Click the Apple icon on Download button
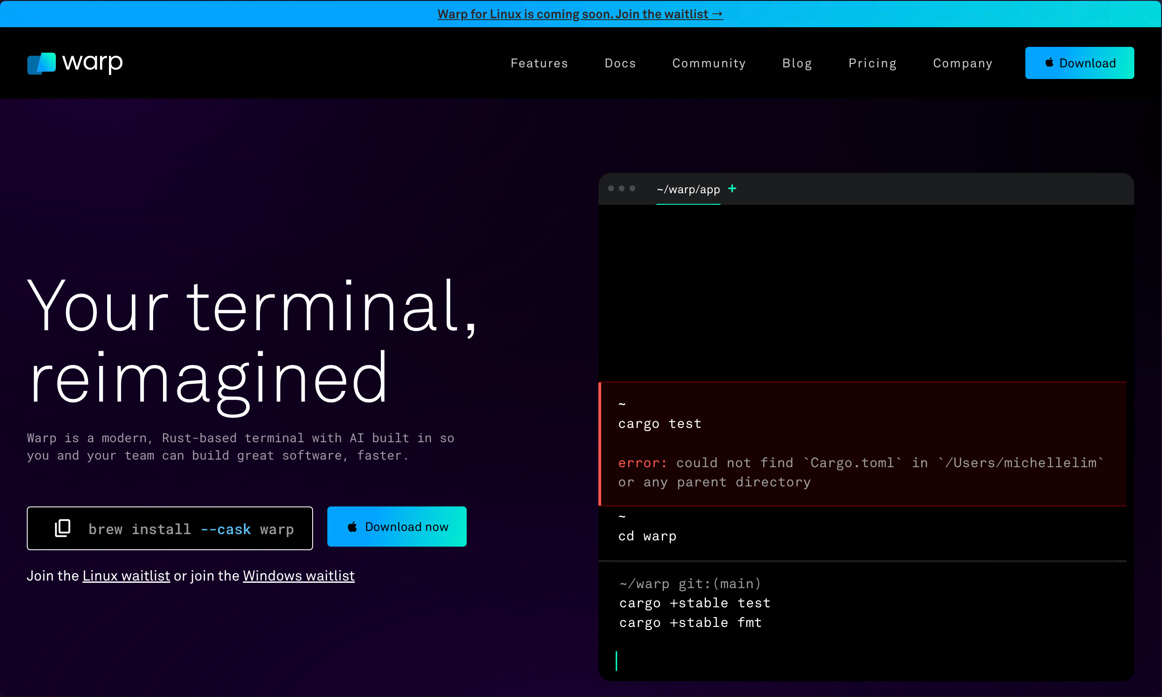This screenshot has height=697, width=1162. [x=1049, y=62]
